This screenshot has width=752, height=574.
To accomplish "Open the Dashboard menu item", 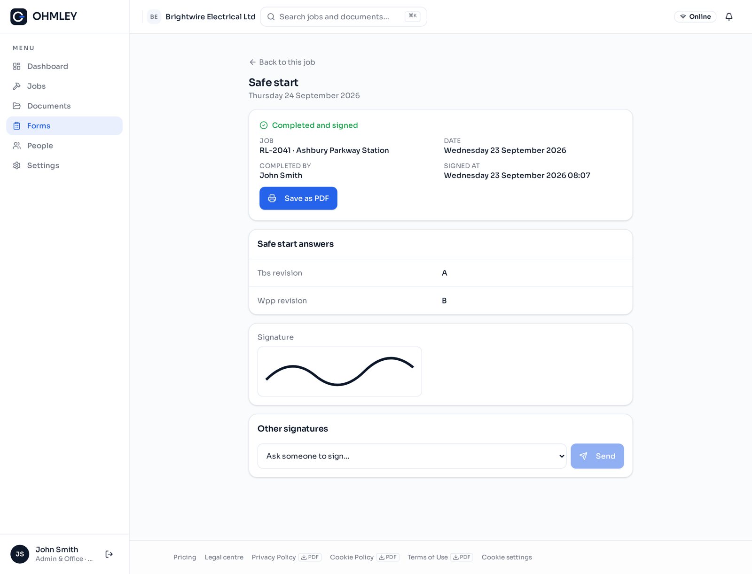I will [64, 66].
